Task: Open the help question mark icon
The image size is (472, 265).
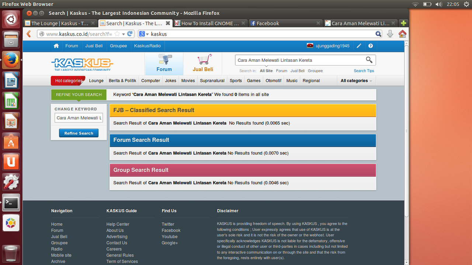Action: [371, 46]
